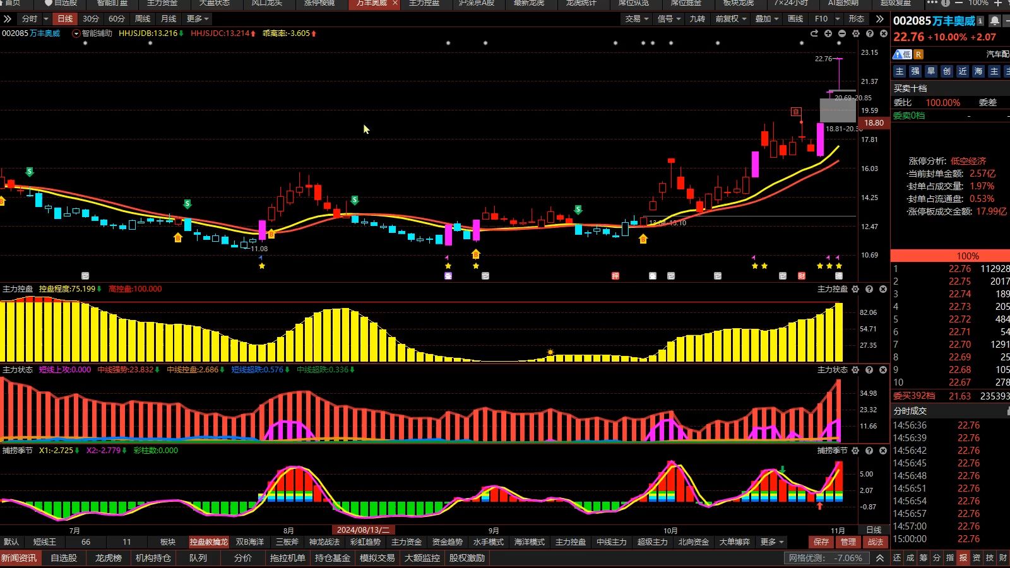Click the 战法 button
1010x568 pixels.
tap(876, 542)
